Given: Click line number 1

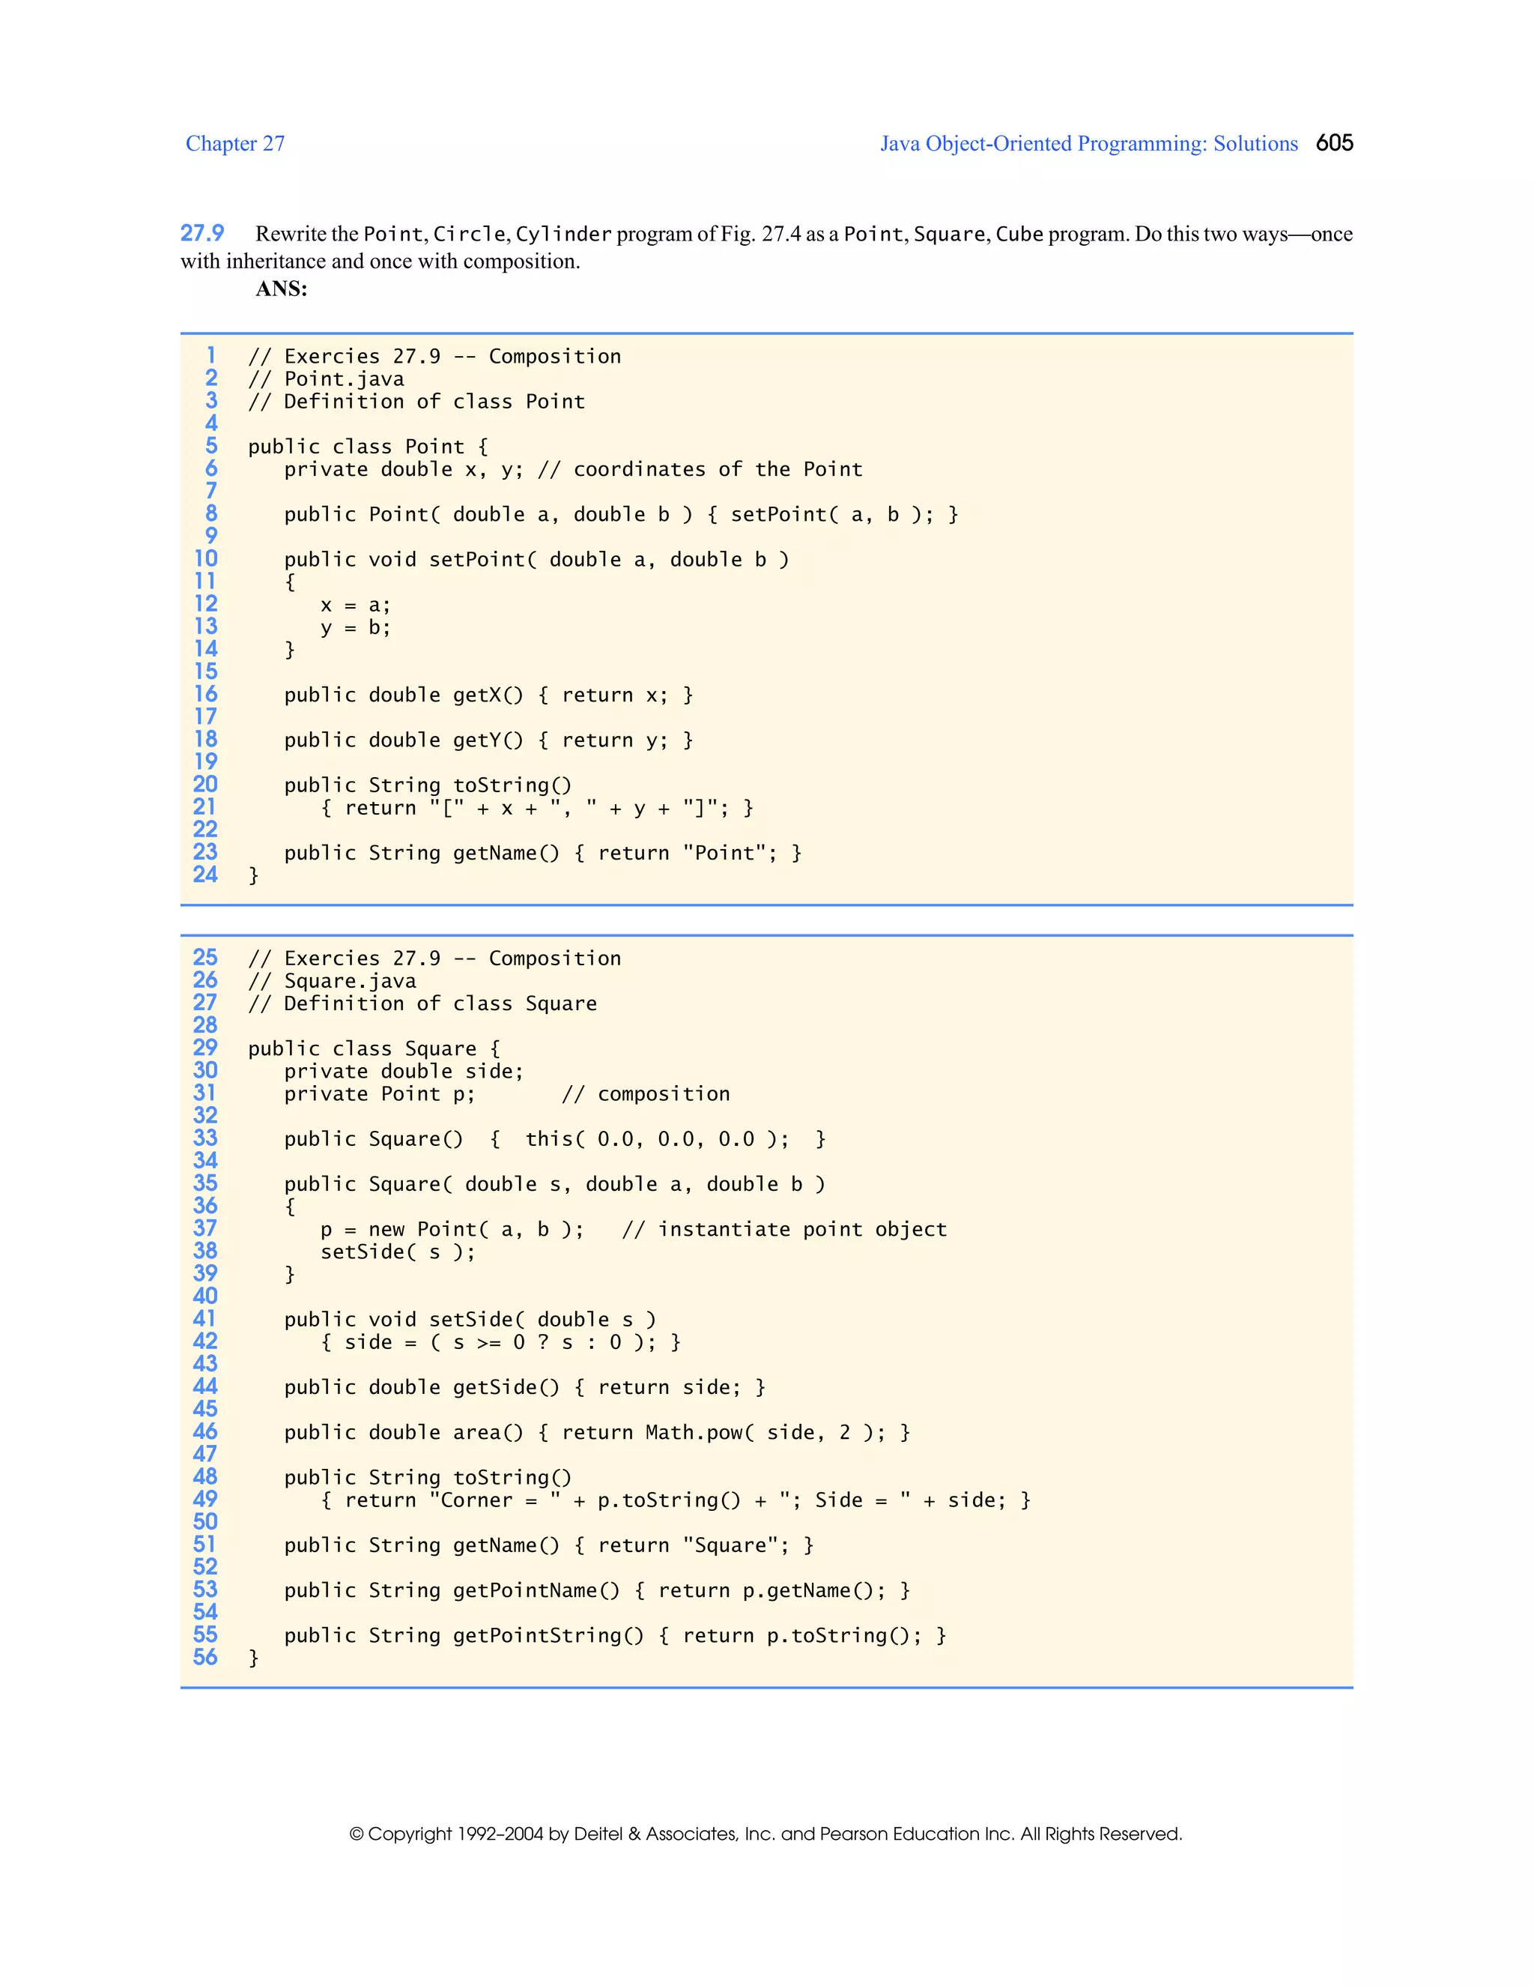Looking at the screenshot, I should 210,355.
